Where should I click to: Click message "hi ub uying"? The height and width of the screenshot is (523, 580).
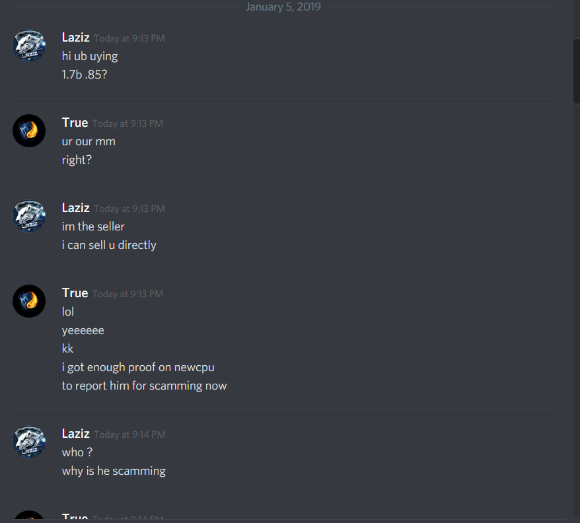point(90,56)
